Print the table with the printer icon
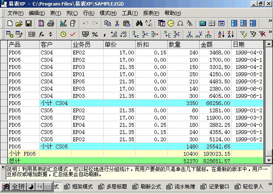 (x=51, y=23)
